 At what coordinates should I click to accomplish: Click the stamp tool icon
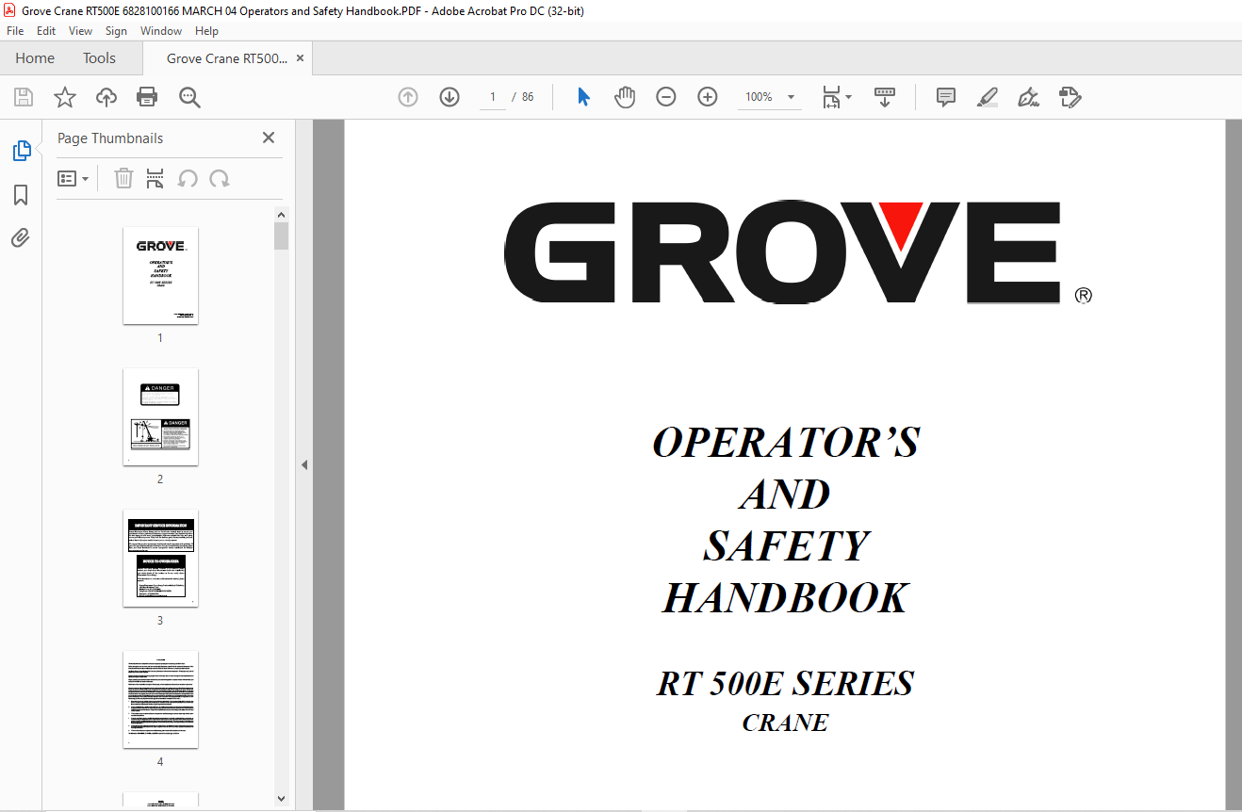coord(1070,97)
